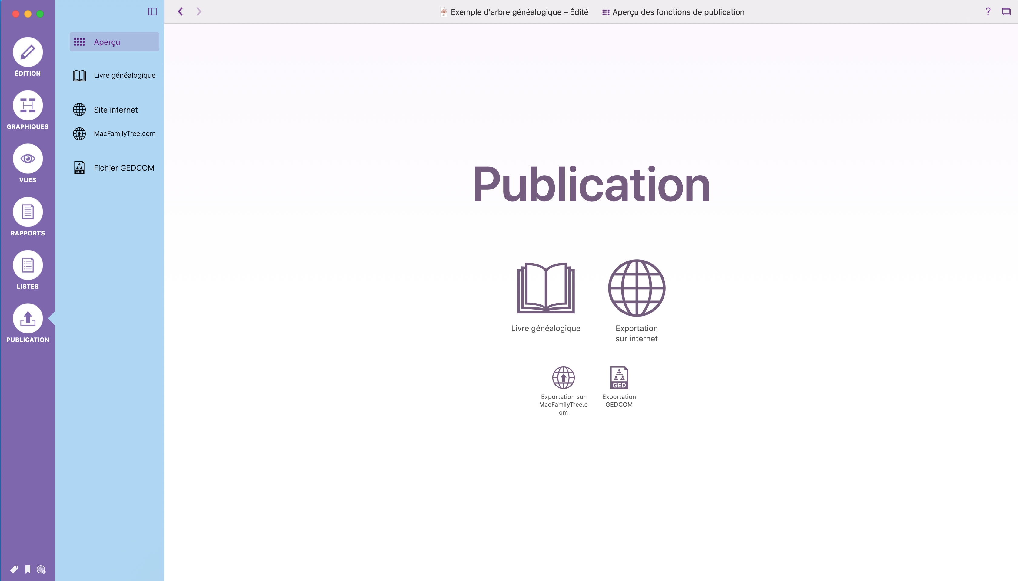Select Fichier GEDCOM in the sidebar
Screen dimensions: 1018x581
[114, 168]
